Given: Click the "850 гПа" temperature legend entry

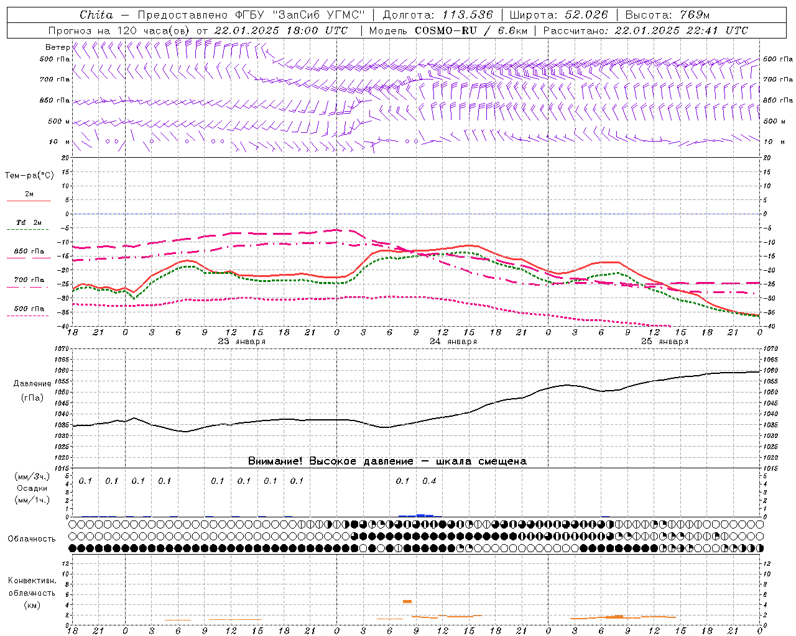Looking at the screenshot, I should (29, 252).
